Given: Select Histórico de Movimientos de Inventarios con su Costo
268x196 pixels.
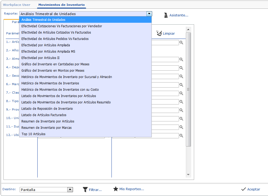Looking at the screenshot, I should click(86, 89).
